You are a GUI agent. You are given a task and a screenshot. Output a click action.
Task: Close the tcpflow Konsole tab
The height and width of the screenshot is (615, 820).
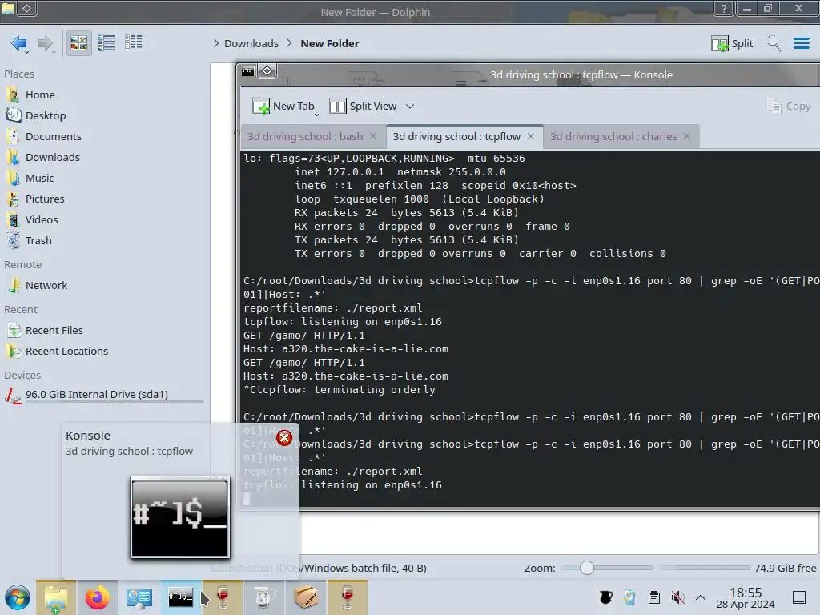coord(531,136)
